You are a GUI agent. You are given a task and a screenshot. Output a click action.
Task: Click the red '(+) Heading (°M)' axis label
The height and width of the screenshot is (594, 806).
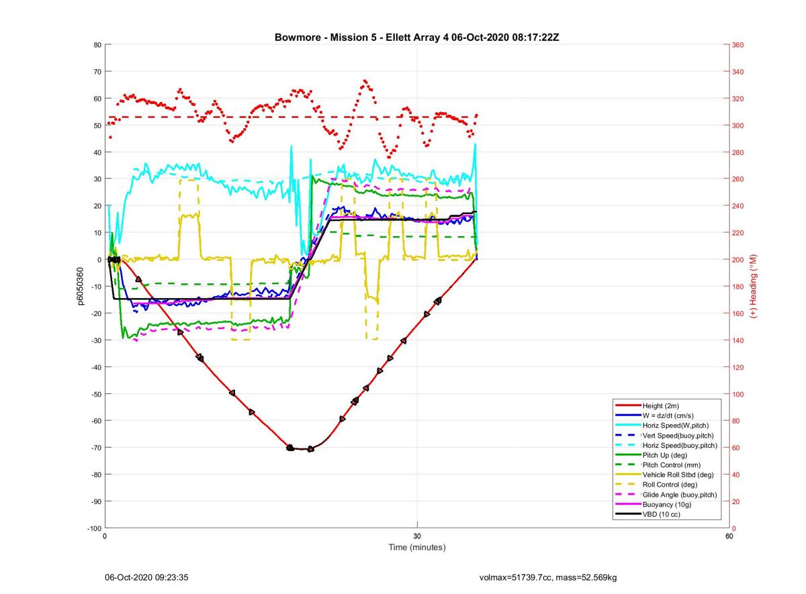(x=753, y=286)
